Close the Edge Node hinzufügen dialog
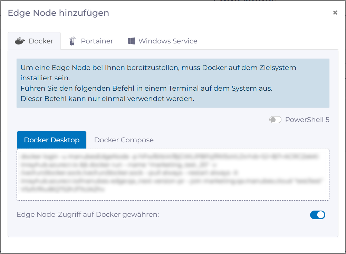The height and width of the screenshot is (254, 346). pos(335,13)
